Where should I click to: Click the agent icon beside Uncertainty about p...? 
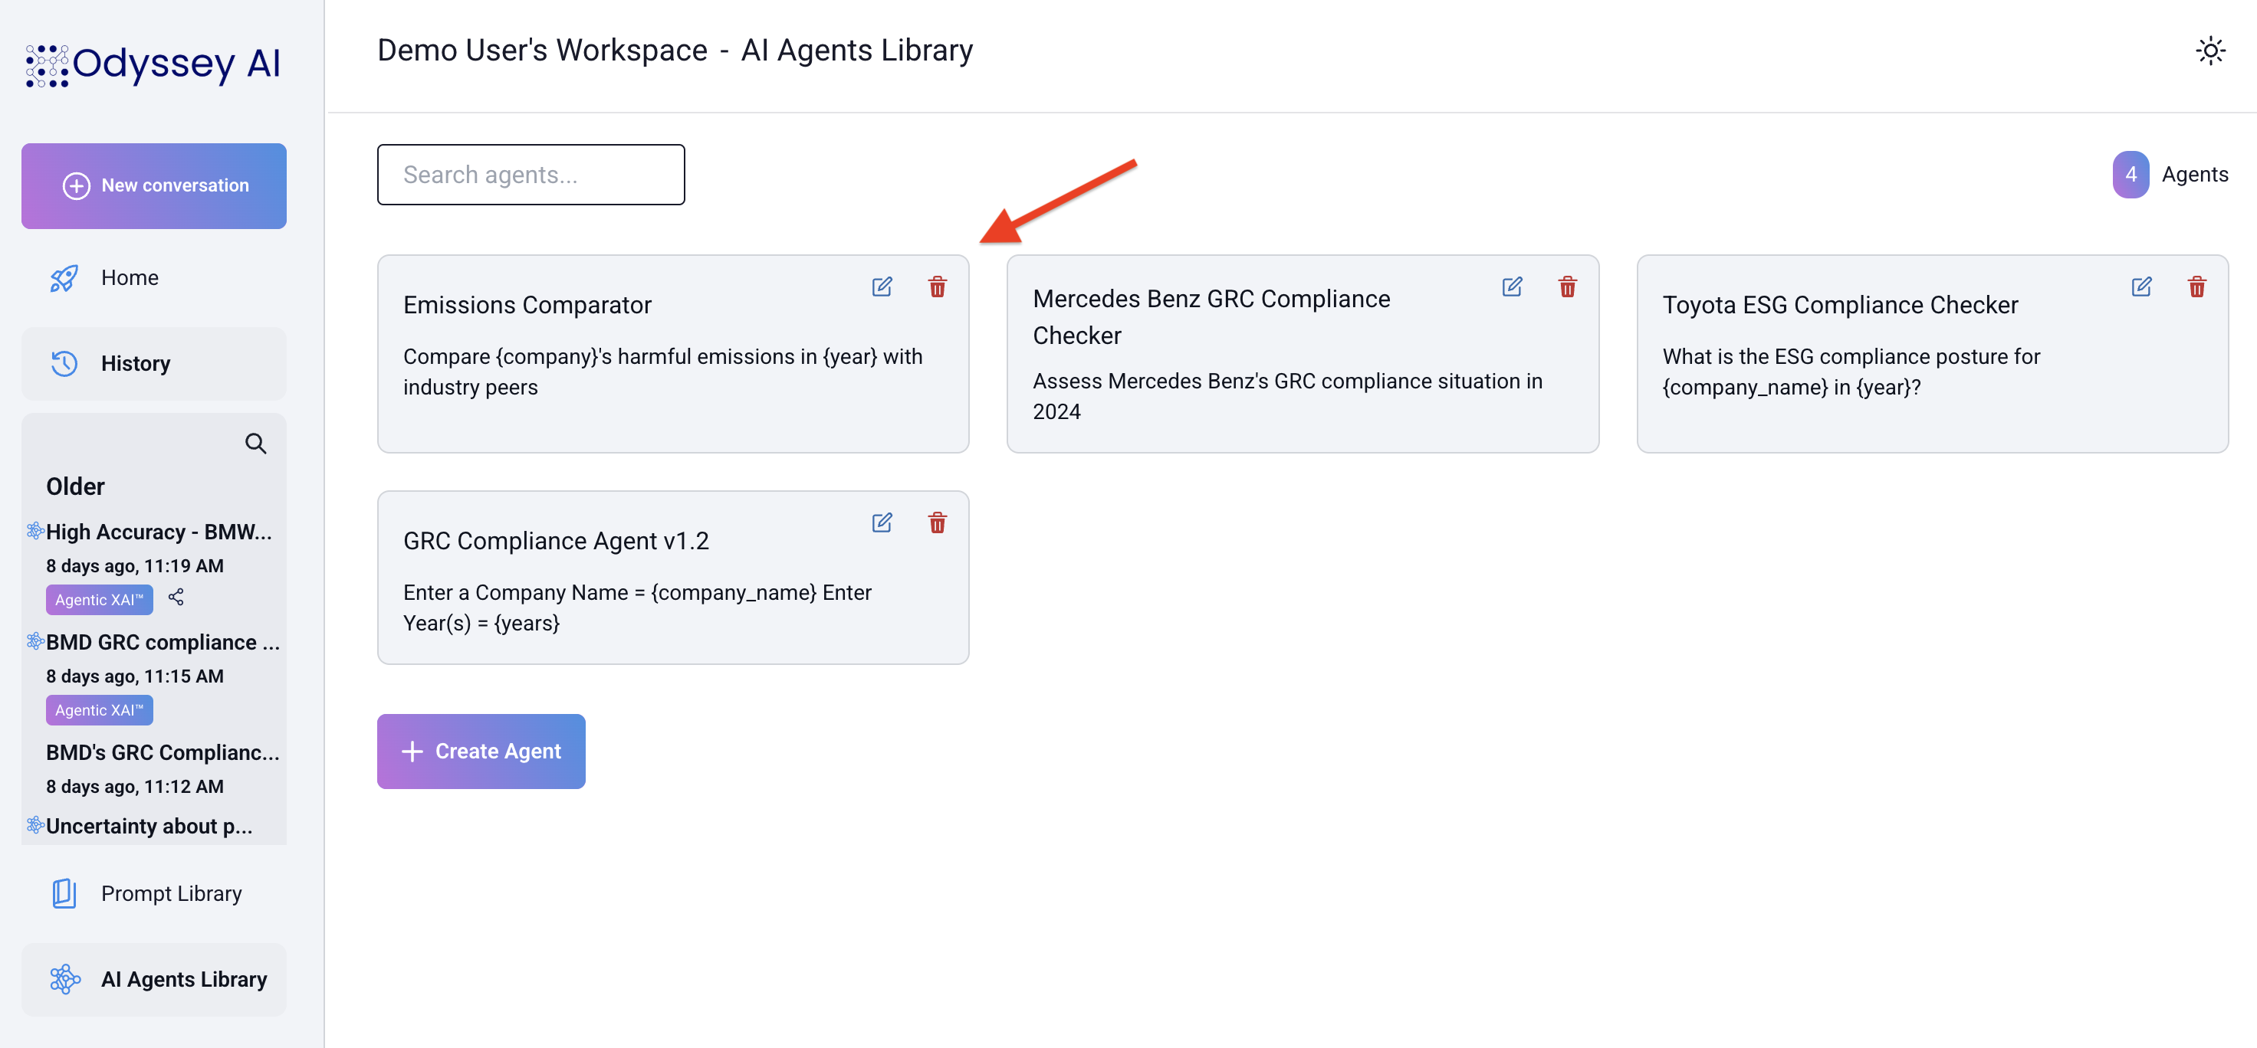35,825
